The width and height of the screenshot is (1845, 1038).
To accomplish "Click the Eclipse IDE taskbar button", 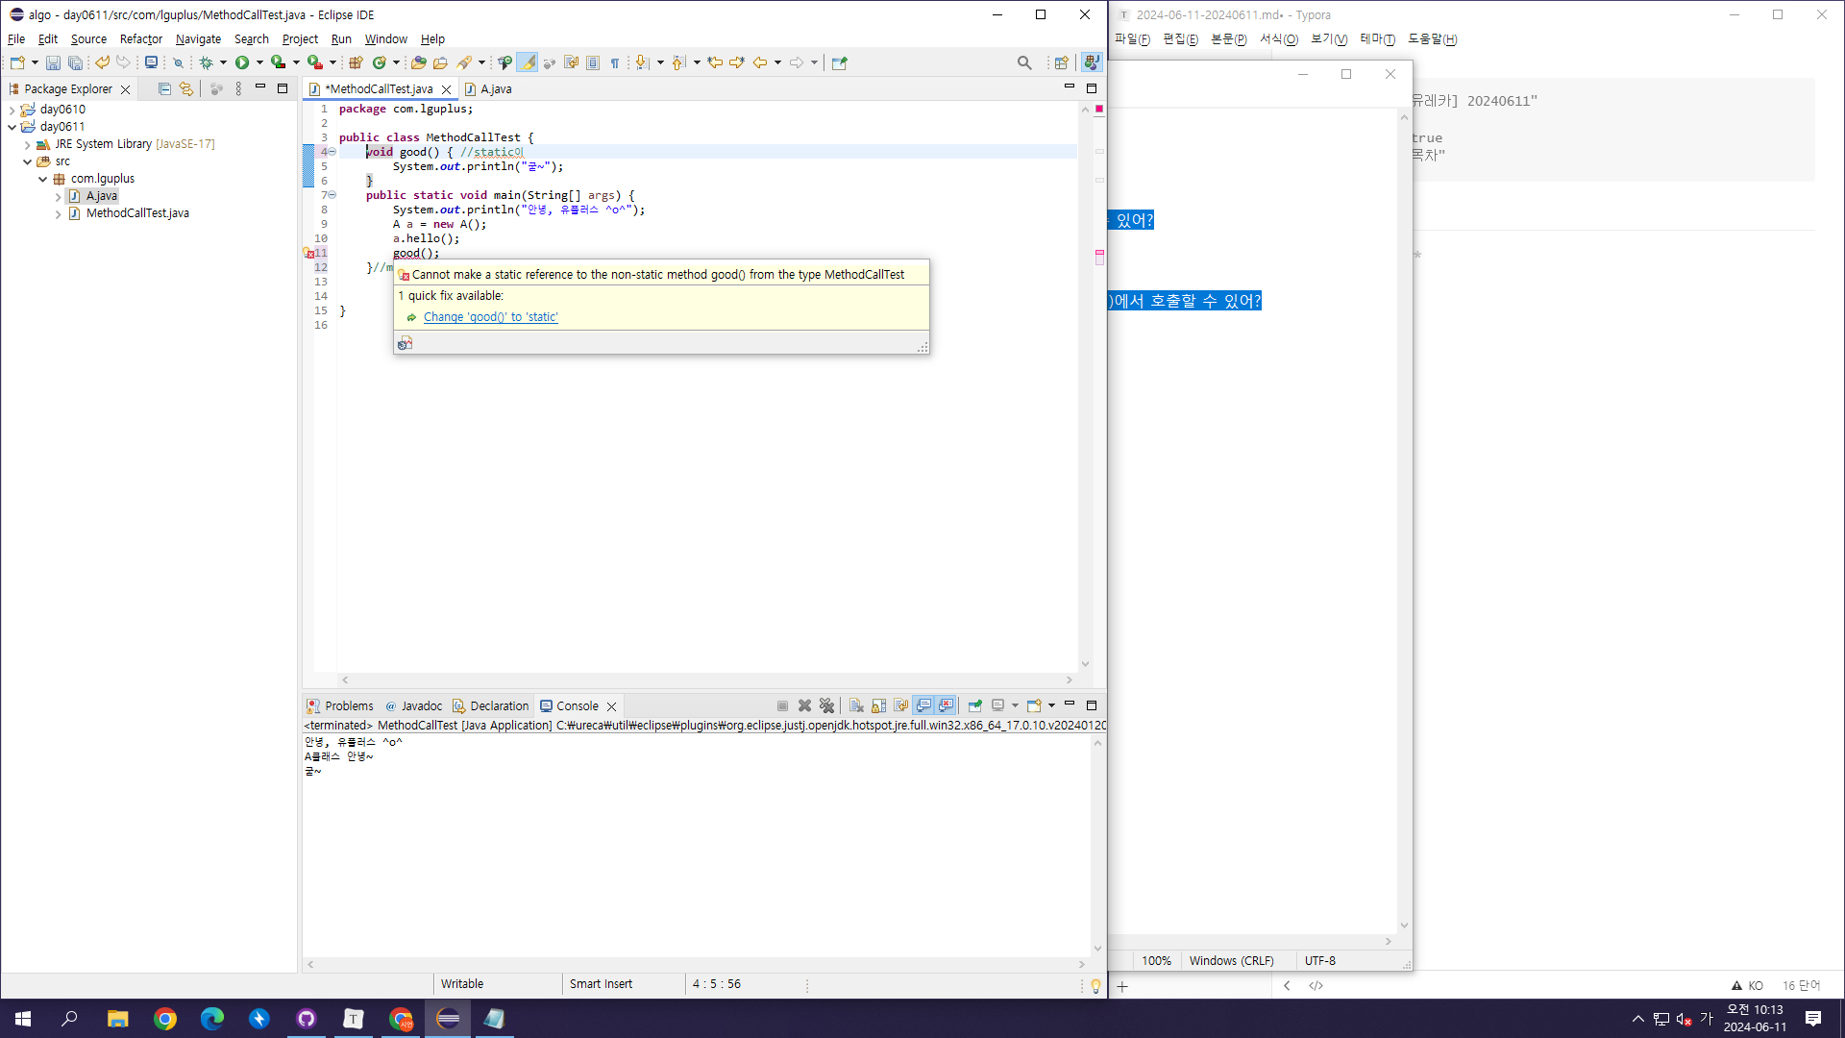I will (447, 1018).
